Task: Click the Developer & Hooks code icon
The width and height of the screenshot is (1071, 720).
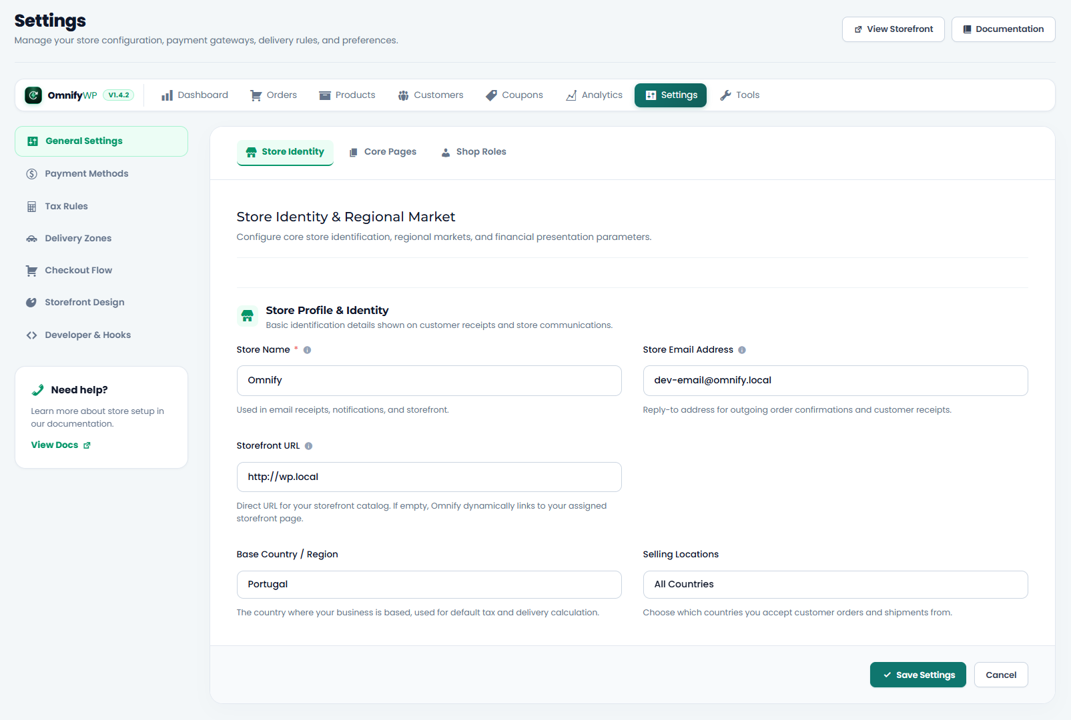Action: (x=31, y=335)
